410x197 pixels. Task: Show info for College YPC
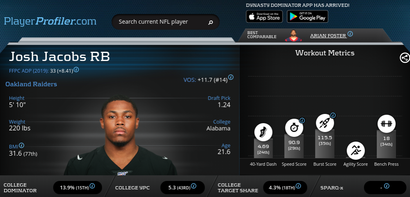point(193,186)
